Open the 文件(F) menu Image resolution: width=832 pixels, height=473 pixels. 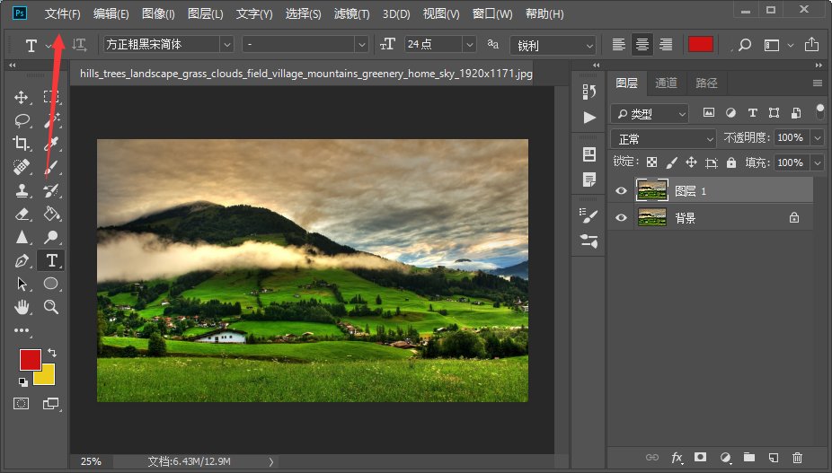[62, 14]
